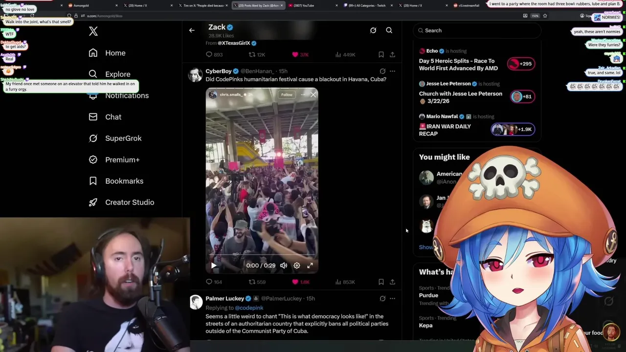Image resolution: width=626 pixels, height=352 pixels.
Task: Open SuperGrok in the sidebar
Action: [115, 138]
